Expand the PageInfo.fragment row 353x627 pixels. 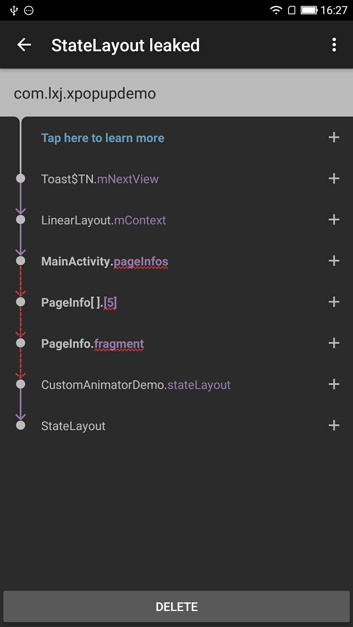334,343
